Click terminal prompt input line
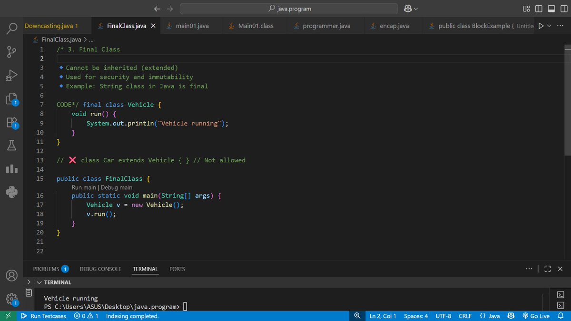 click(x=116, y=306)
